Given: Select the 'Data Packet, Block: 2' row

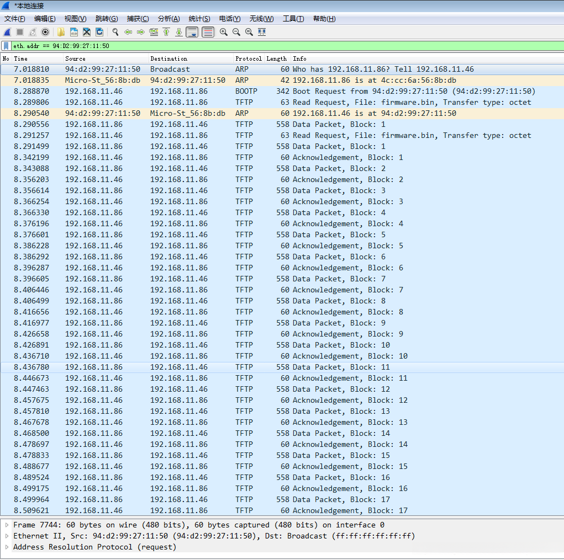Looking at the screenshot, I should pos(282,168).
